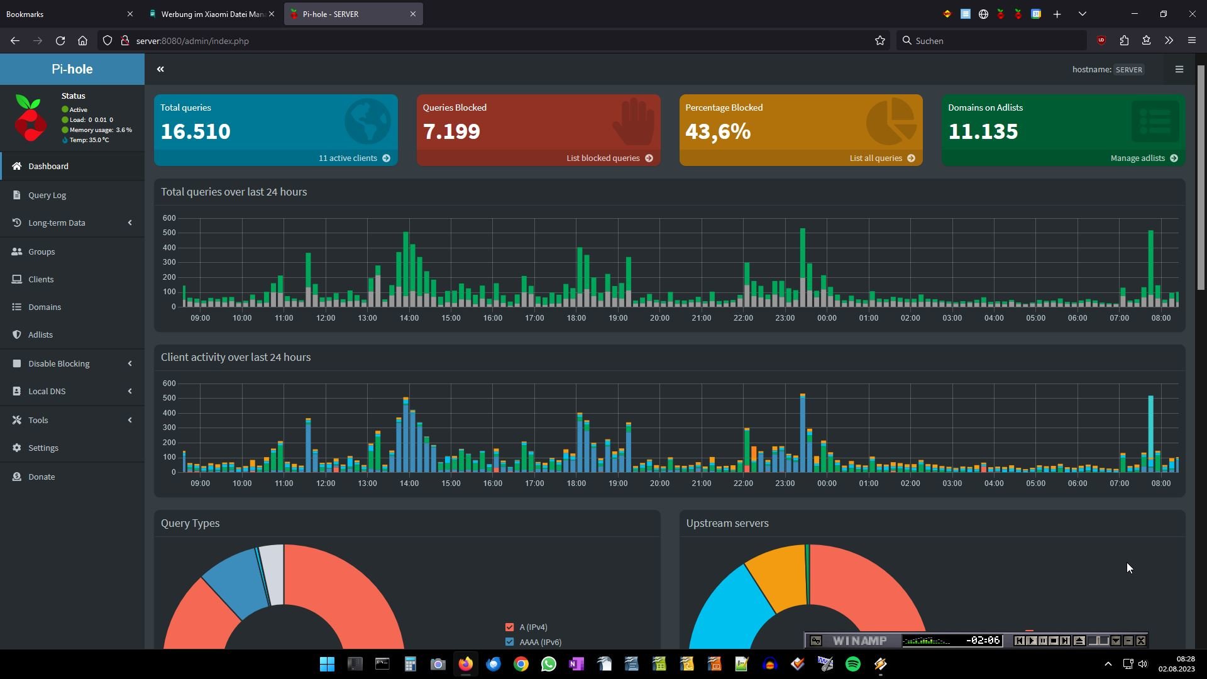Open Groups page from the sidebar
Viewport: 1207px width, 679px height.
[x=41, y=251]
